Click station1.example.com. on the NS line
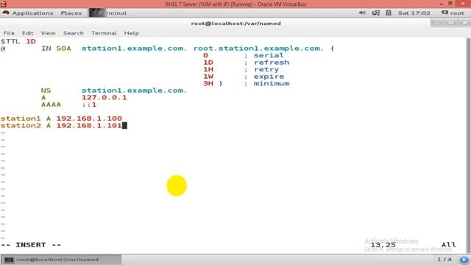This screenshot has width=471, height=265. coord(134,91)
